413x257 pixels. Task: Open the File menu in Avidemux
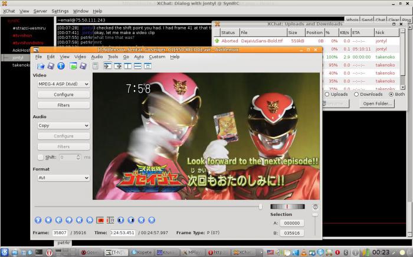click(38, 56)
